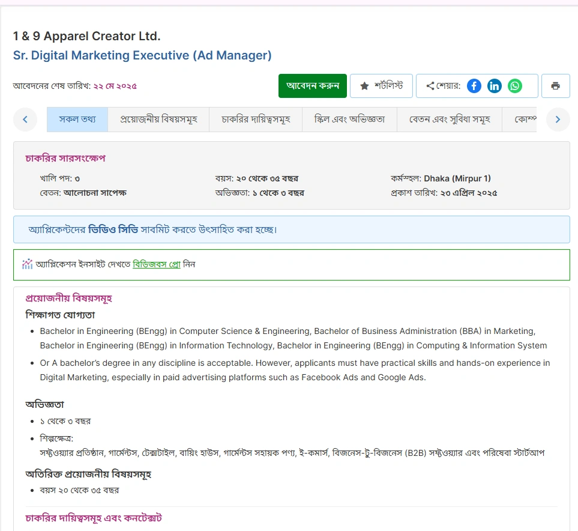Viewport: 578px width, 531px height.
Task: Go to বেতন এবং সুবিধা সমূহ tab
Action: 450,119
